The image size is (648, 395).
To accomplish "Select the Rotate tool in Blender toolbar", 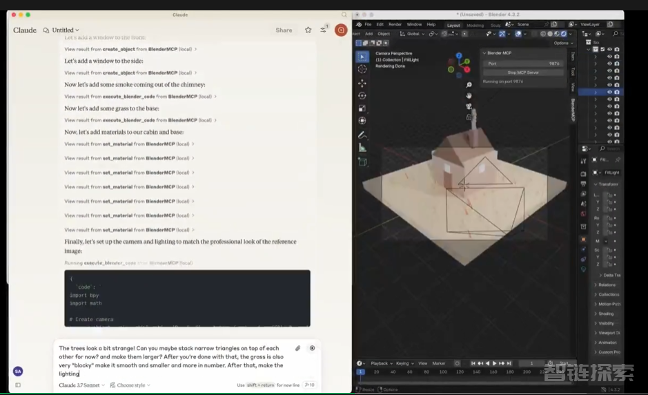I will coord(362,95).
